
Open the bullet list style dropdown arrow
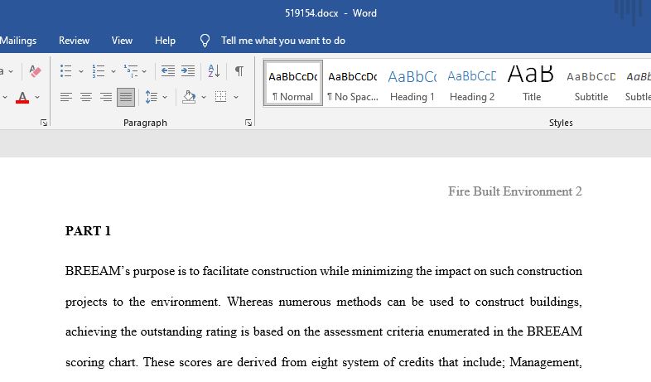tap(81, 71)
